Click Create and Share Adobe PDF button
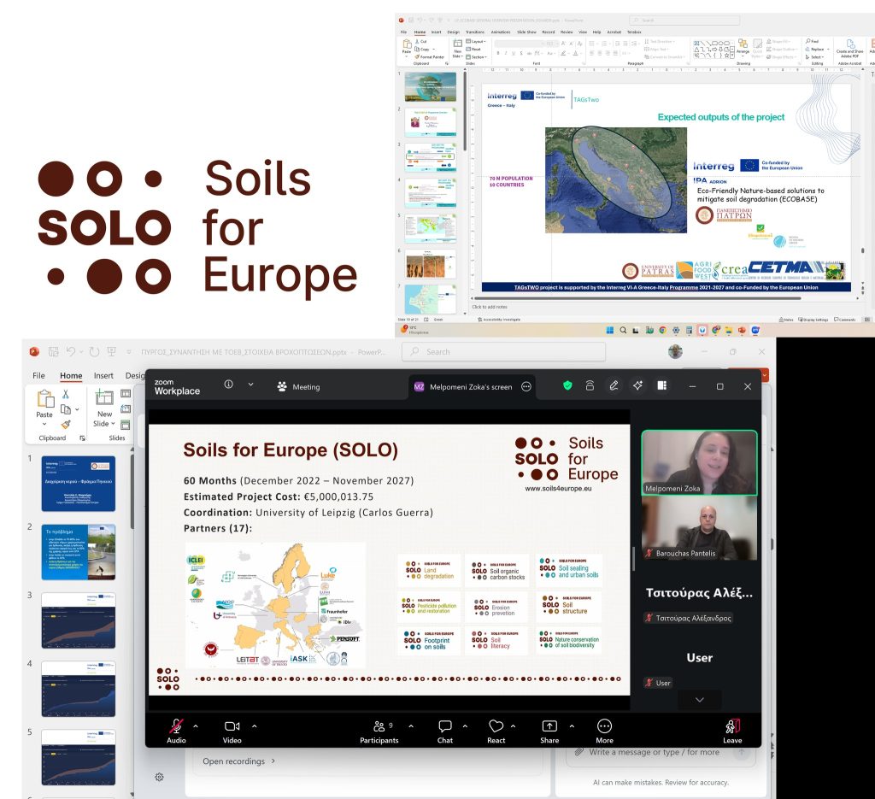Image resolution: width=875 pixels, height=799 pixels. coord(849,48)
